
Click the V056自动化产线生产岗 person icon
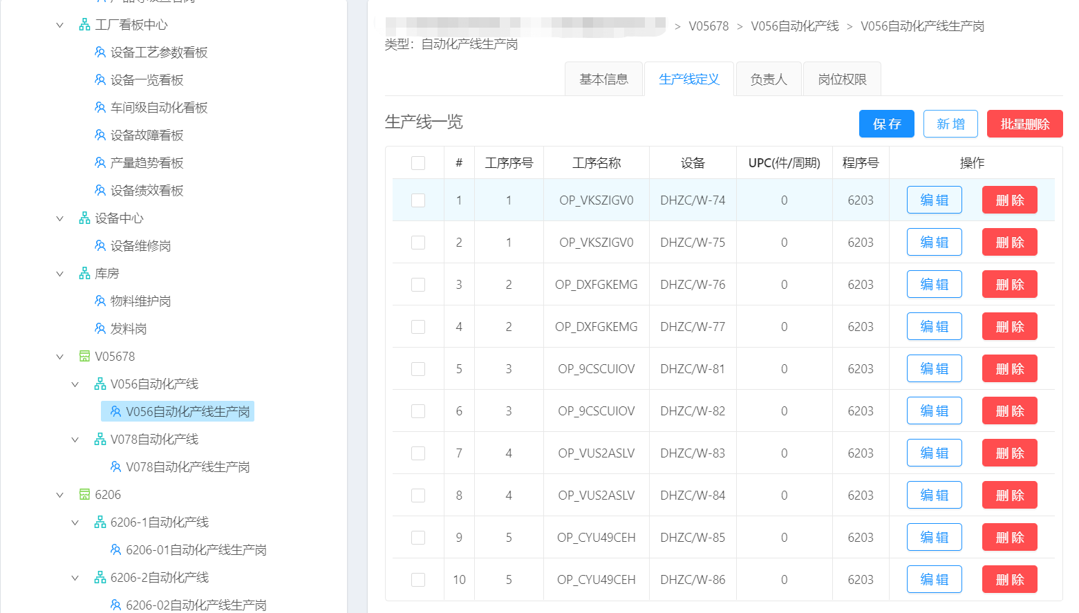115,412
